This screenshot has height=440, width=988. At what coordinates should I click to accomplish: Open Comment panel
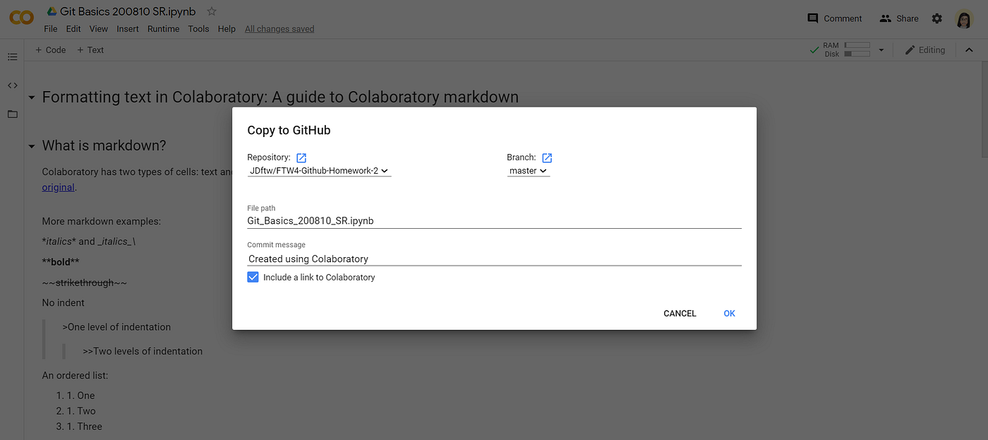pos(835,18)
